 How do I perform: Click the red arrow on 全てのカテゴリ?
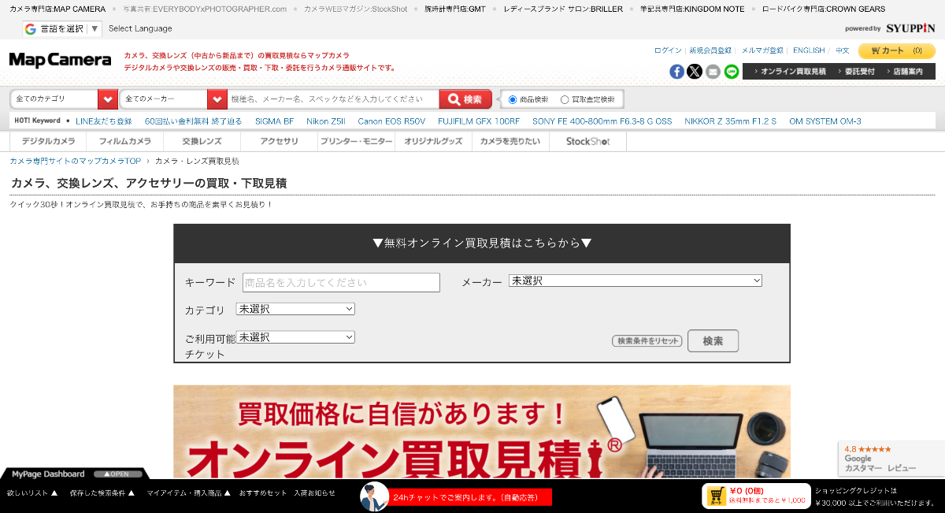click(x=108, y=99)
